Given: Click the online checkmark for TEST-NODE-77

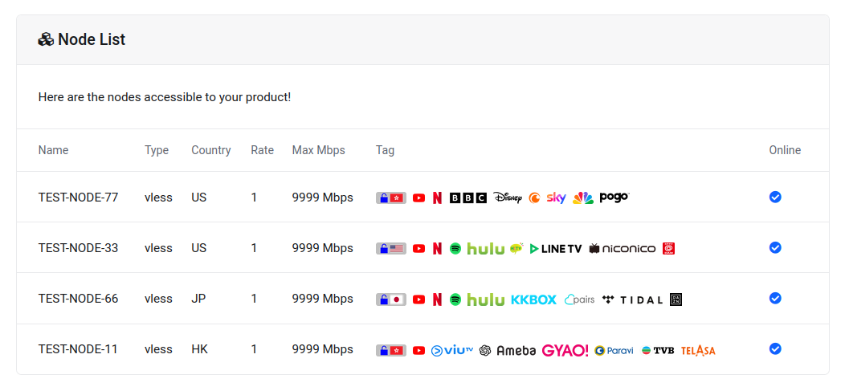Looking at the screenshot, I should pos(775,197).
